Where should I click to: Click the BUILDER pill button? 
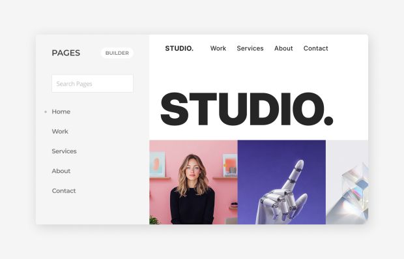117,53
